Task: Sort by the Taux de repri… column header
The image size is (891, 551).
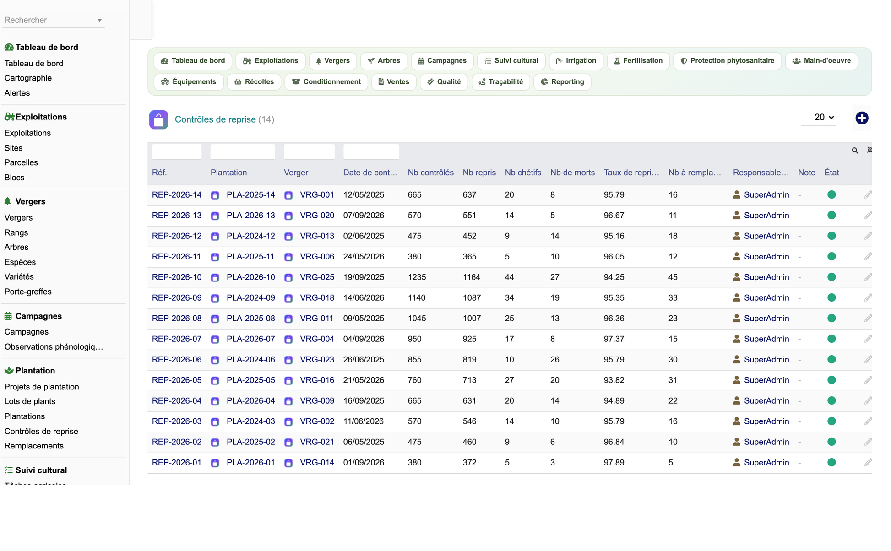Action: pyautogui.click(x=631, y=173)
